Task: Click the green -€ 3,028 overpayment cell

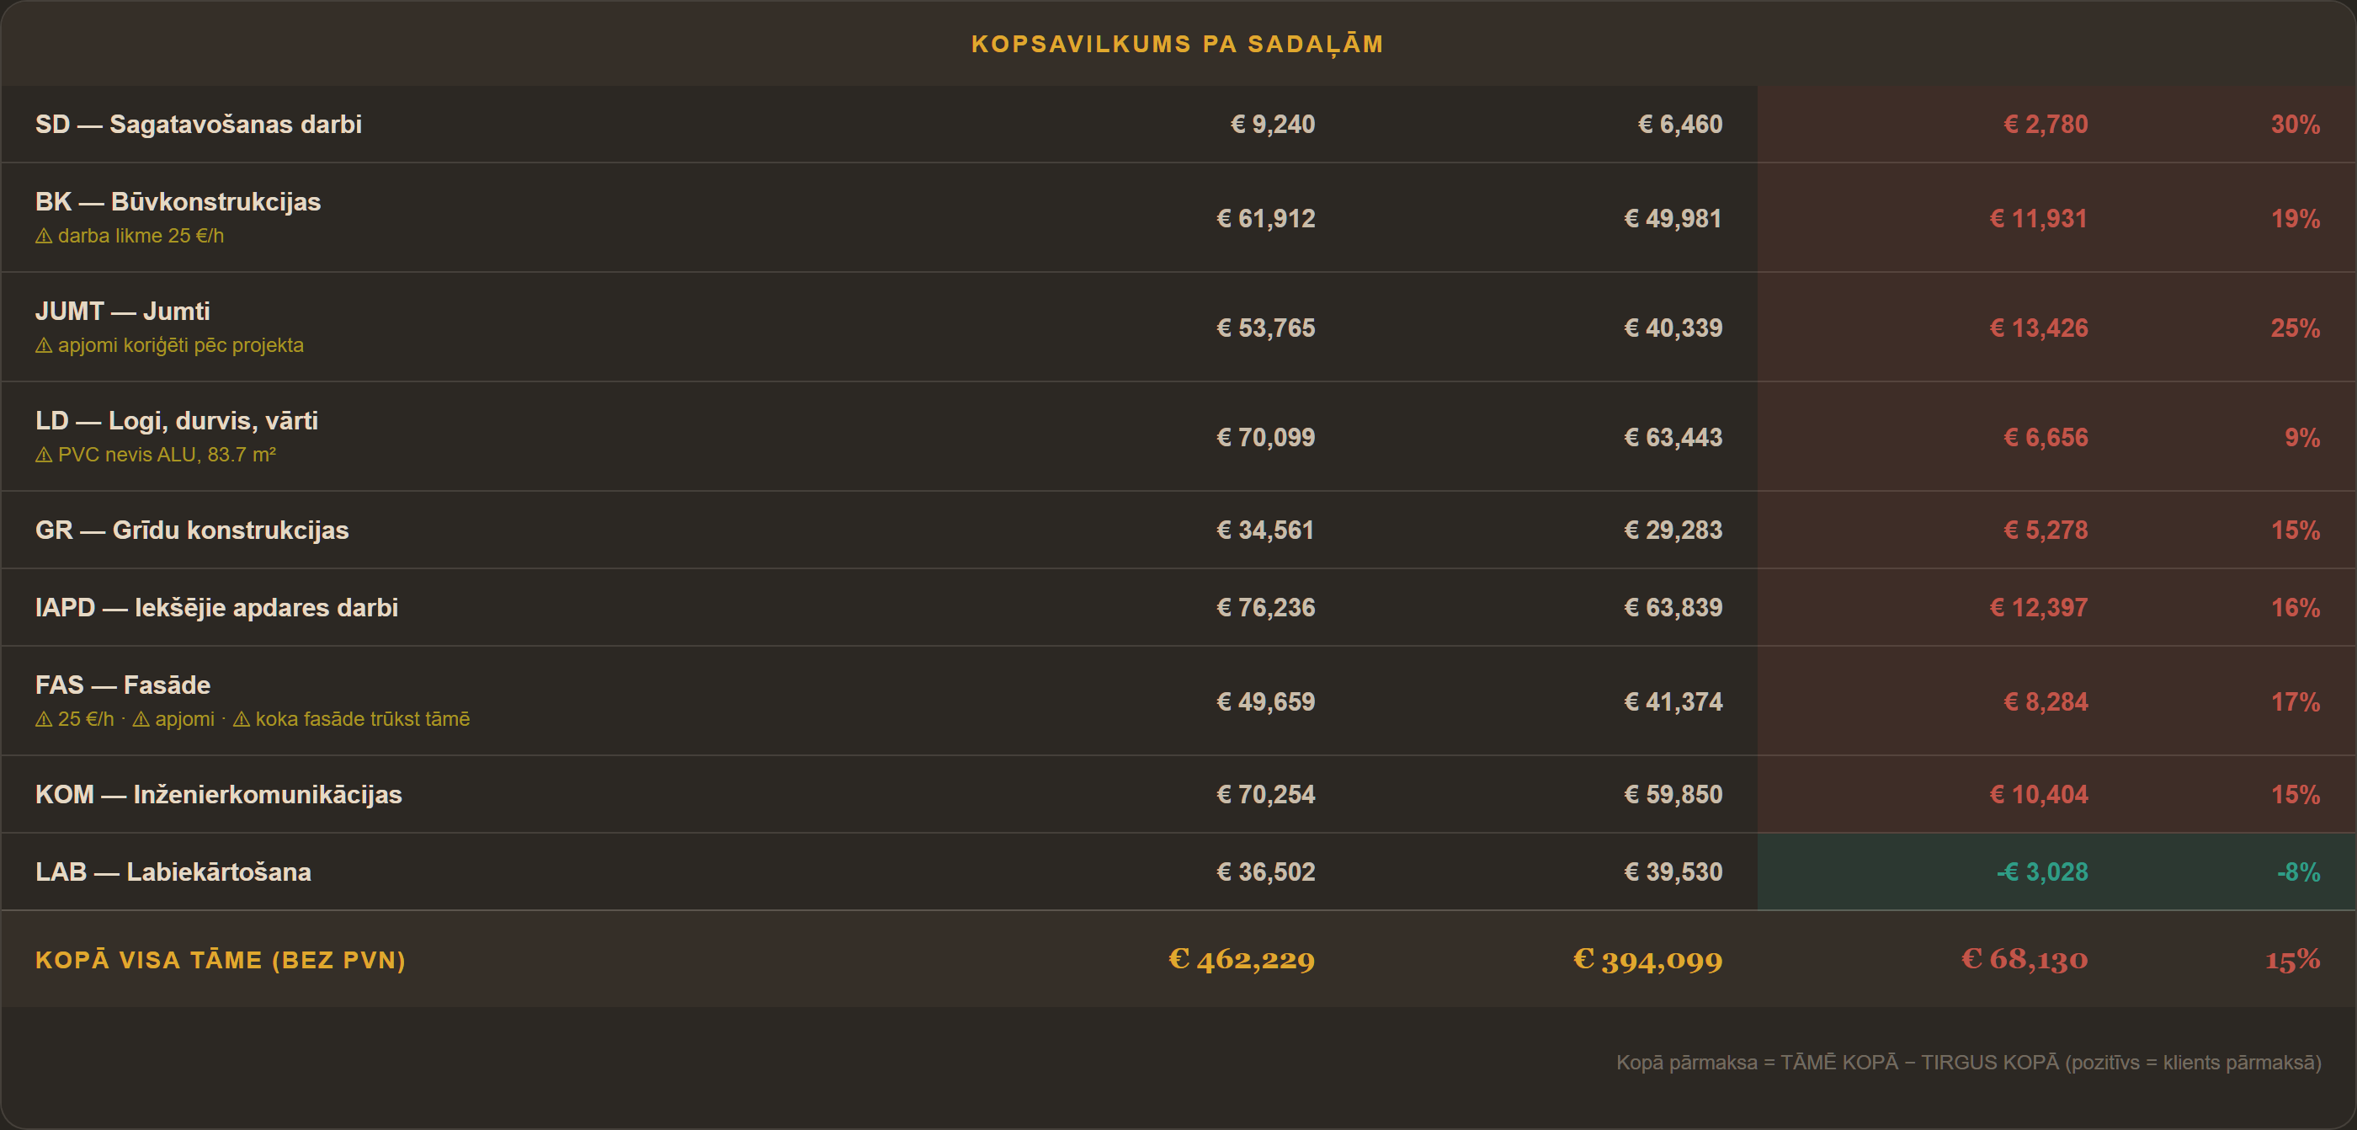Action: (2042, 872)
